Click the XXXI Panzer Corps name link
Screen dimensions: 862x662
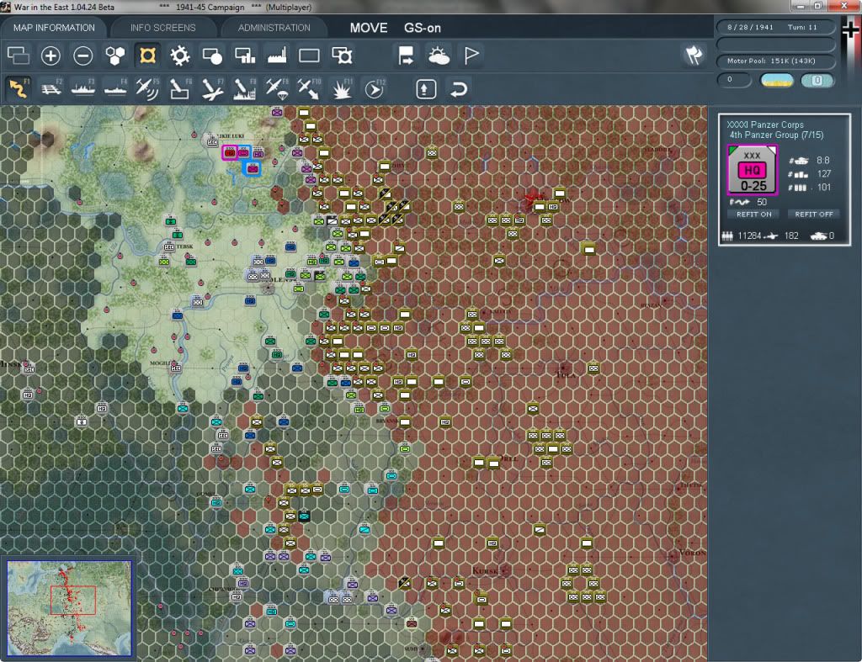pos(764,124)
